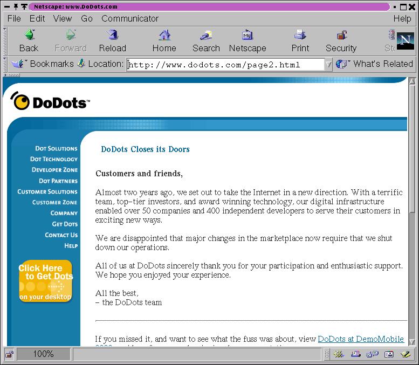Go to Dot Partners
The image size is (419, 365).
click(x=58, y=181)
